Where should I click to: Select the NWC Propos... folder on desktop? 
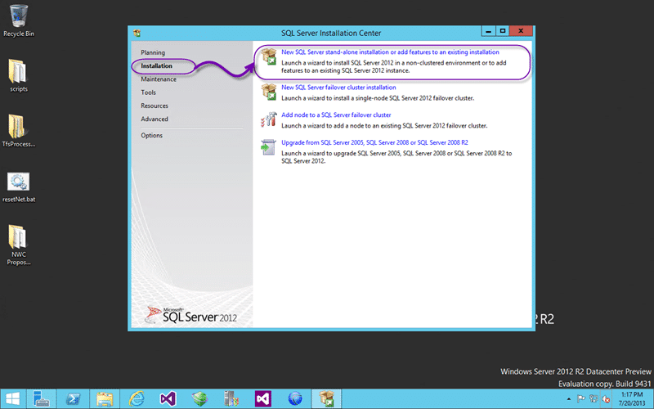[18, 245]
